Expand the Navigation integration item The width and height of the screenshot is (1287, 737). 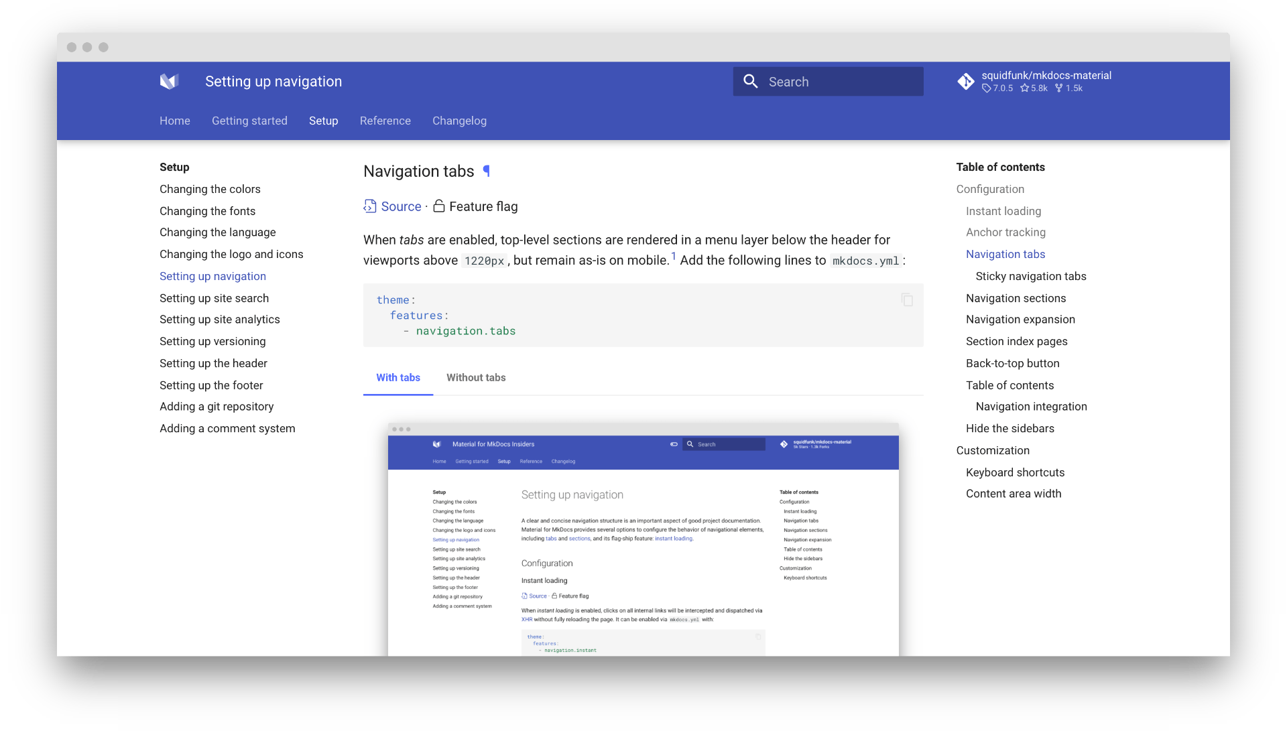point(1032,407)
